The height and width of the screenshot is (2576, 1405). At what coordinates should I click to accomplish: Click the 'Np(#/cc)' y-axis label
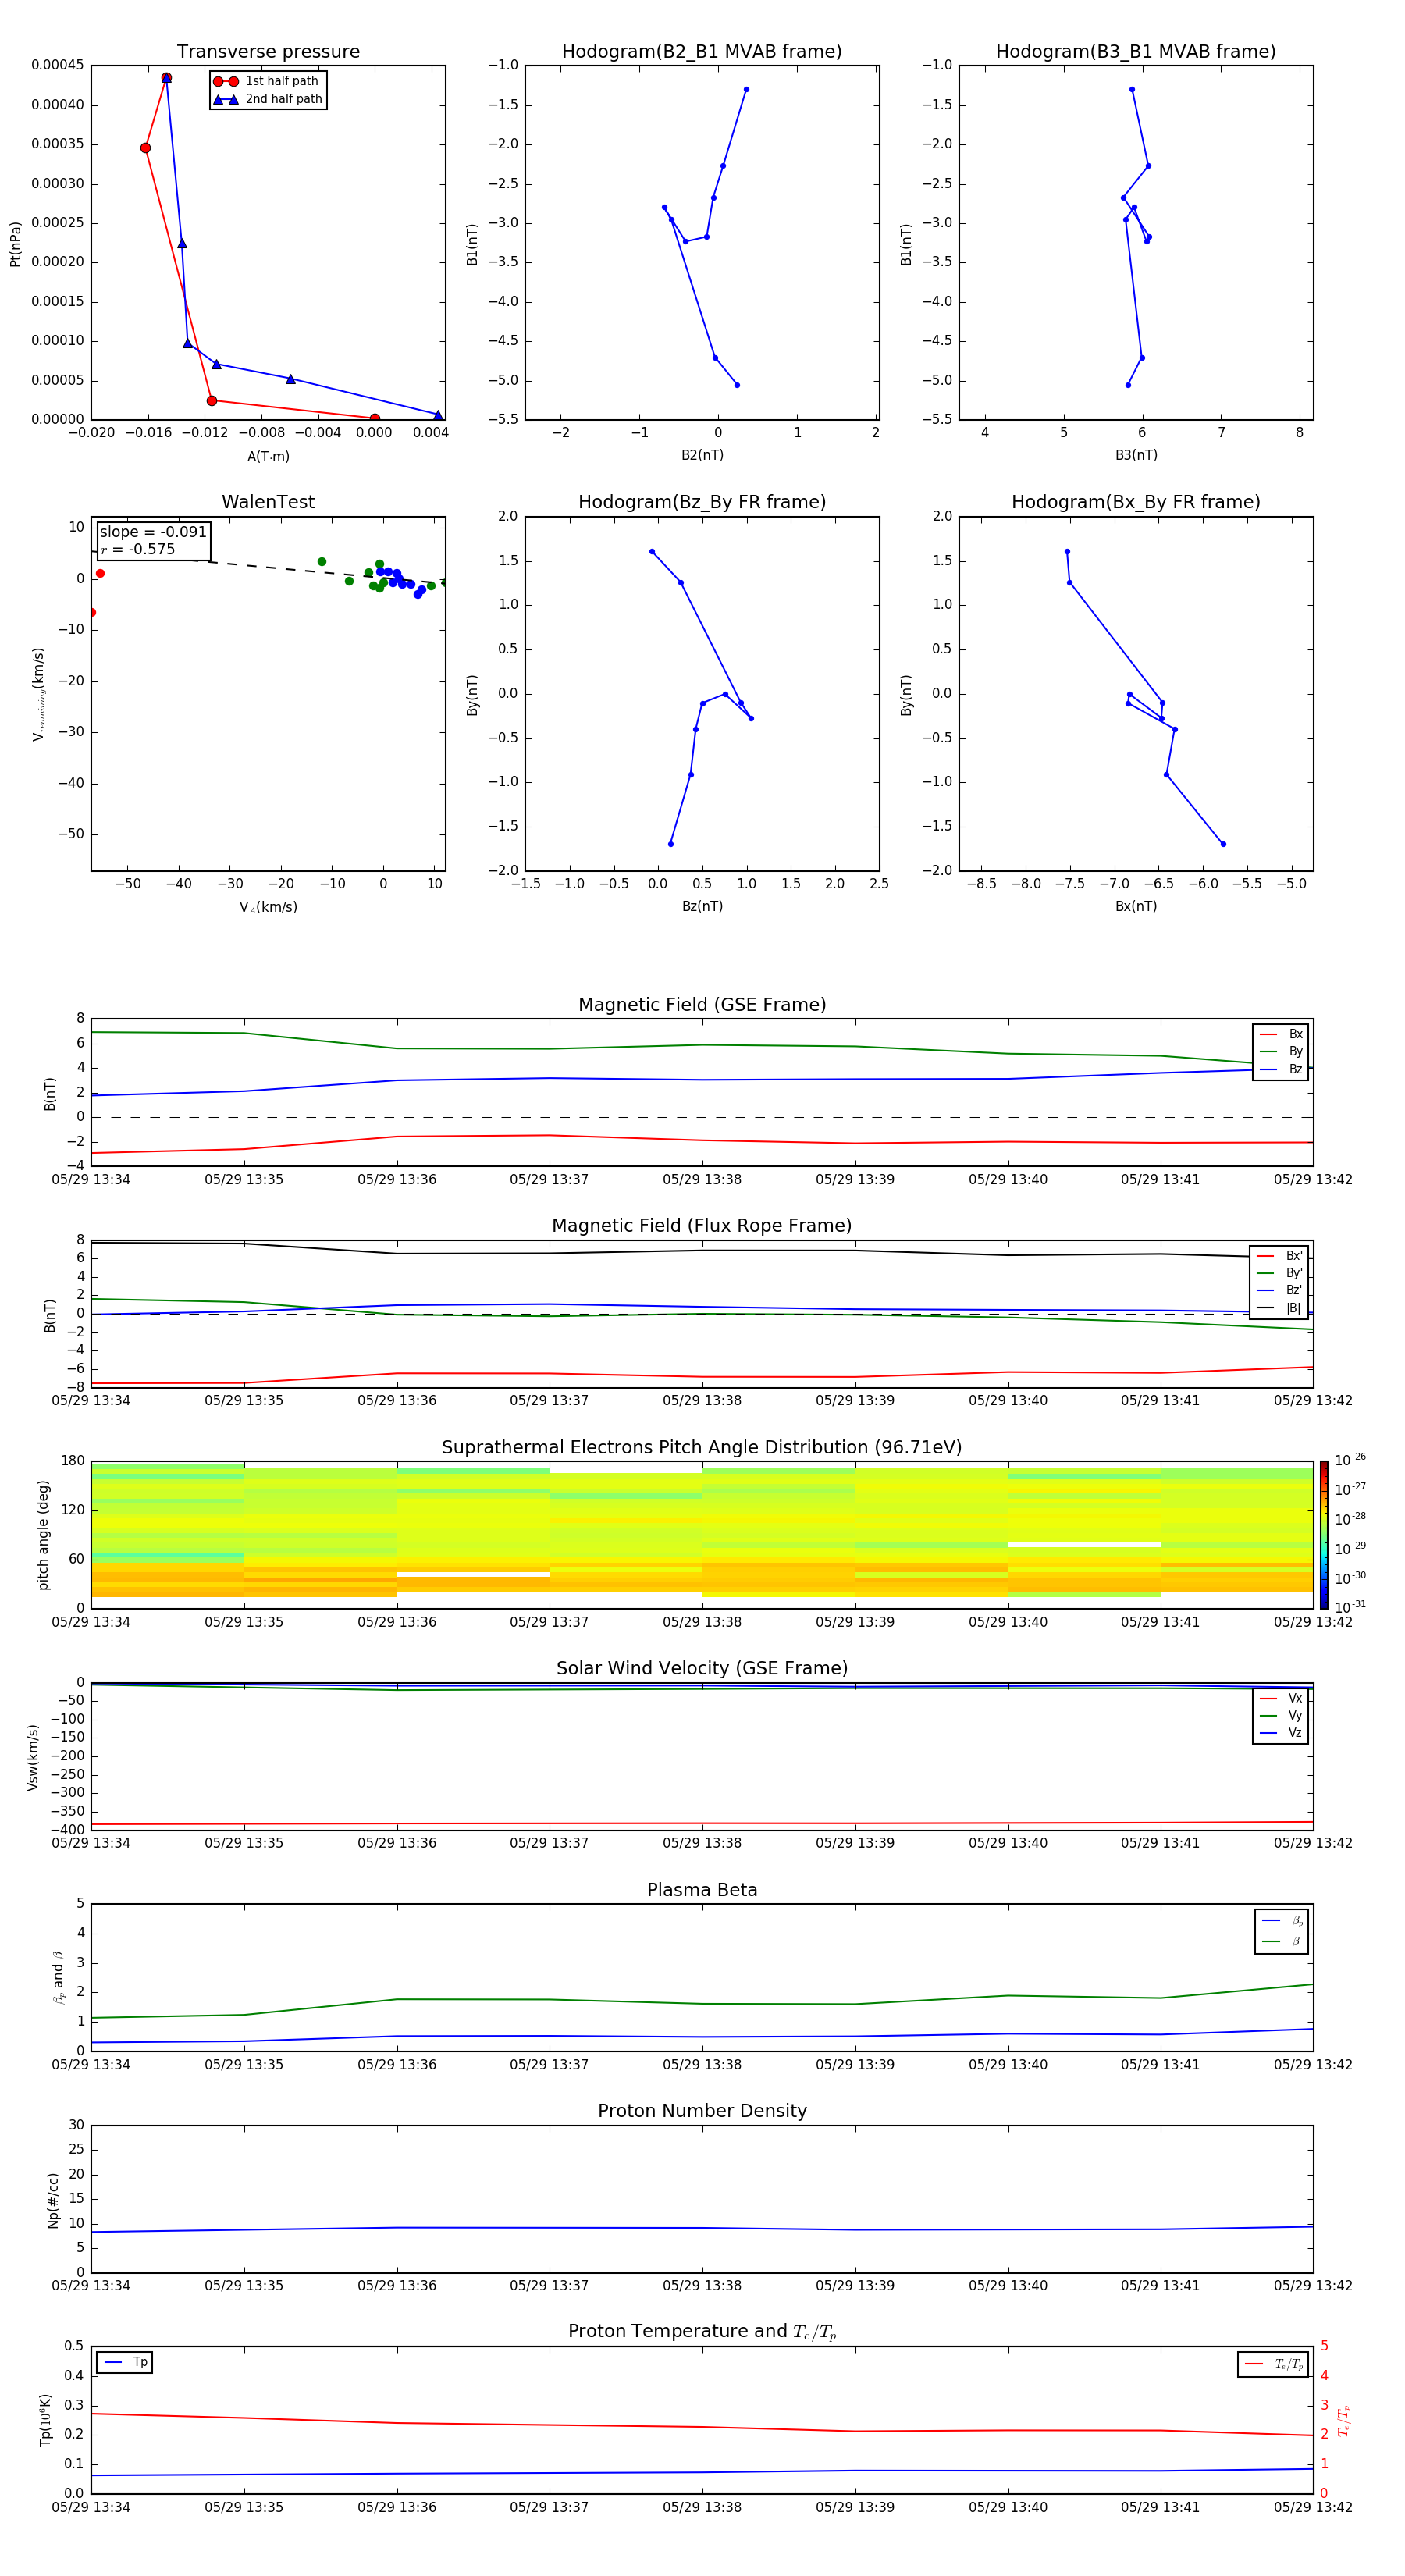[x=53, y=2199]
